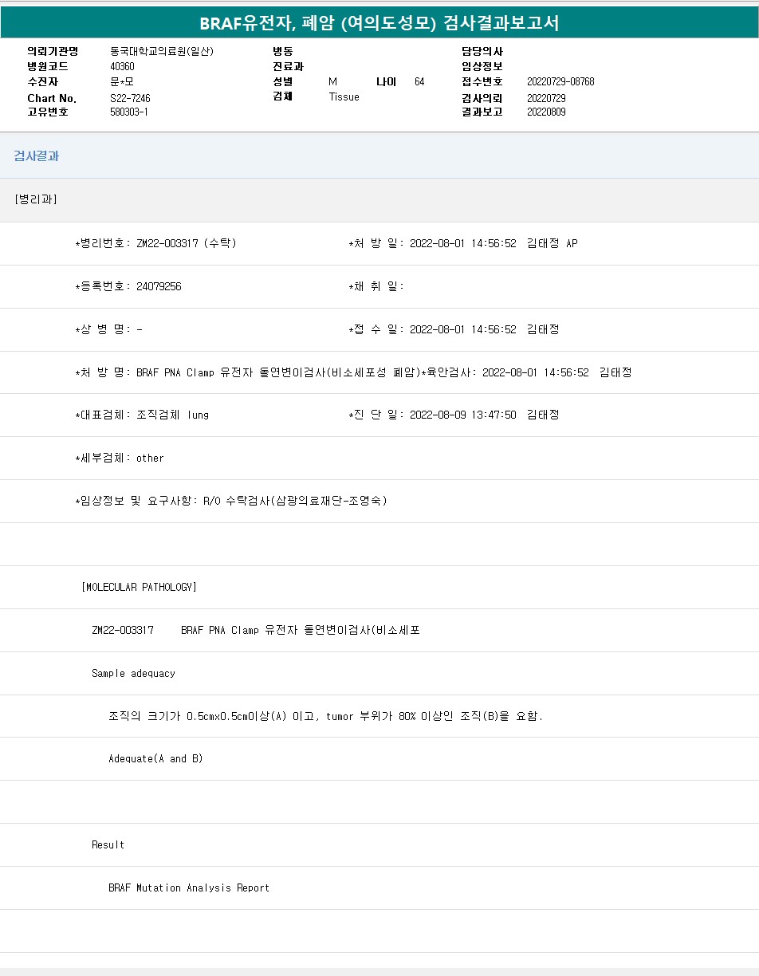Screen dimensions: 759x976
Task: Click the 'ZM22-003317' molecular pathology test row
Action: coord(256,630)
